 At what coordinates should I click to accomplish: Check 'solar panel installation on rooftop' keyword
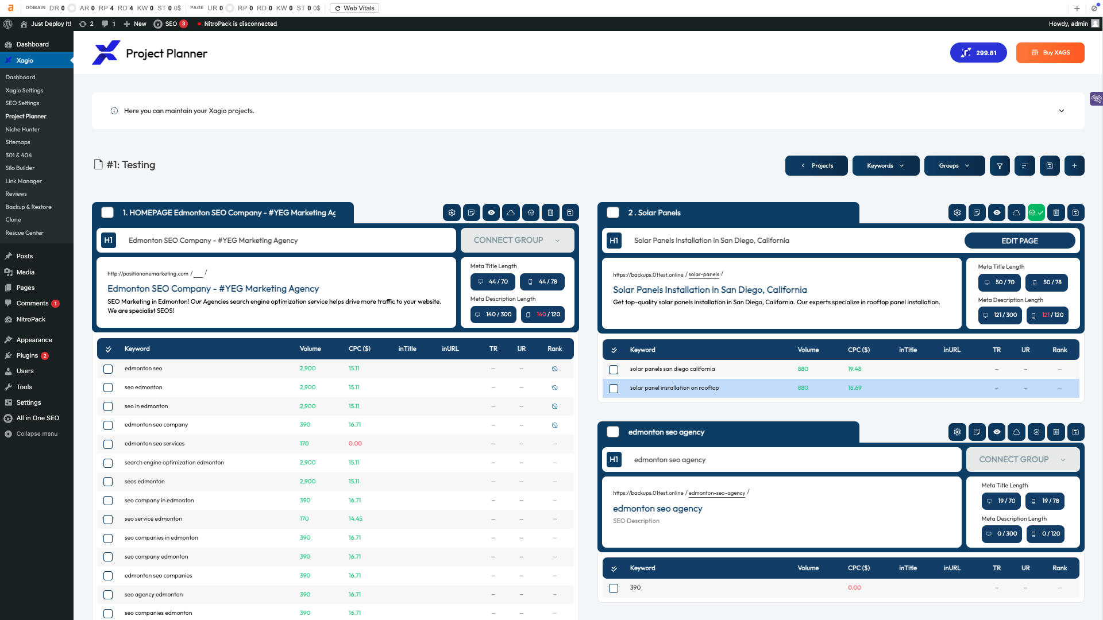[x=614, y=388]
